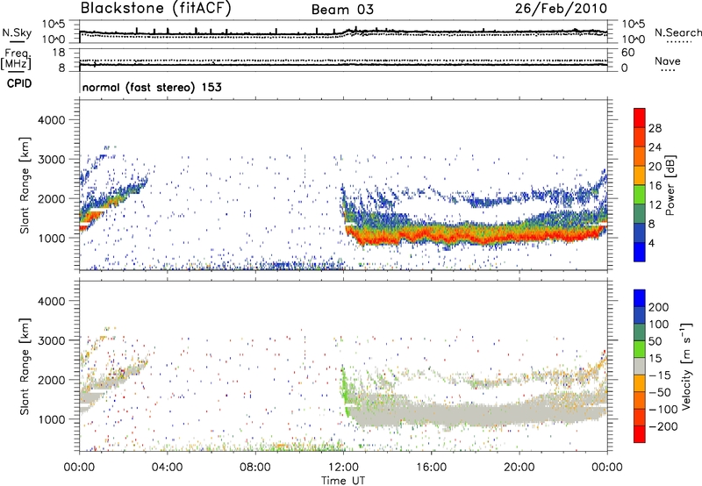Click the "12" power color bar label
This screenshot has width=702, height=486.
[655, 205]
